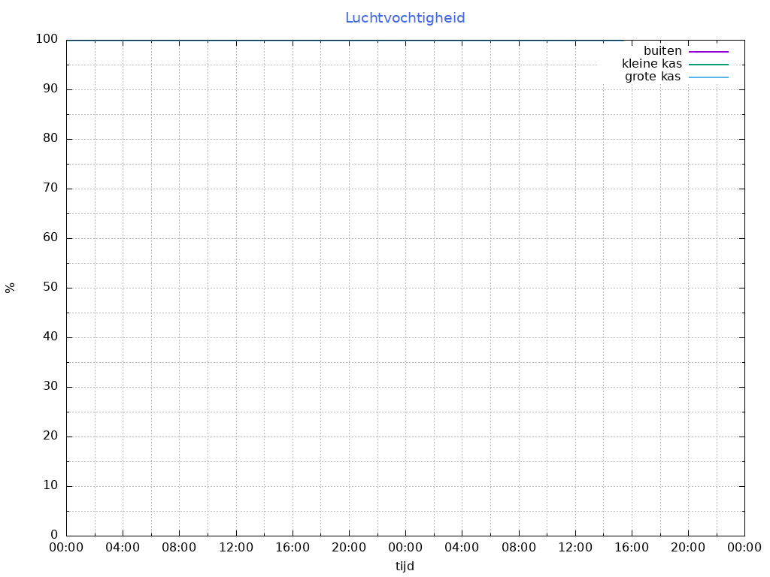Click the 90 tick label on y-axis

click(50, 89)
